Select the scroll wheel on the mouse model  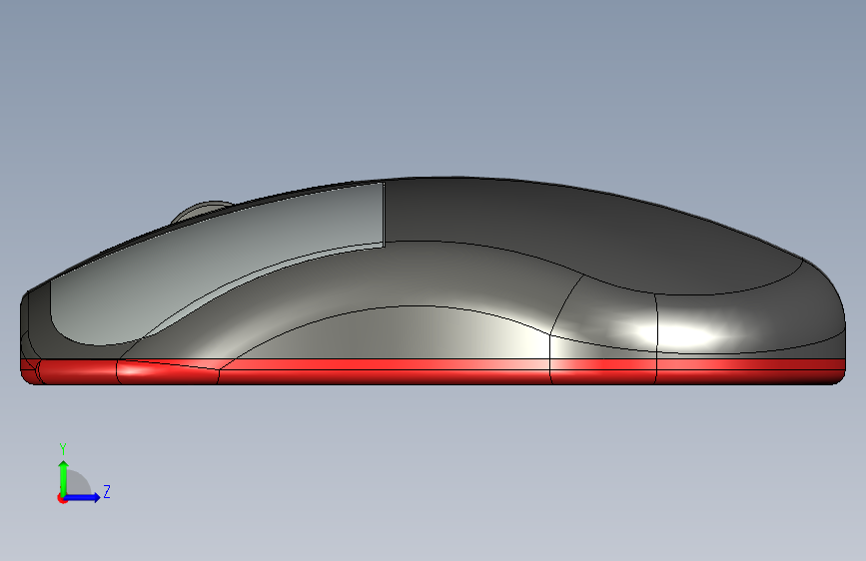point(202,211)
